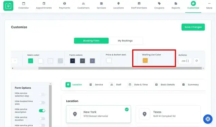
Task: Click the Texas location pin icon
Action: (x=145, y=114)
